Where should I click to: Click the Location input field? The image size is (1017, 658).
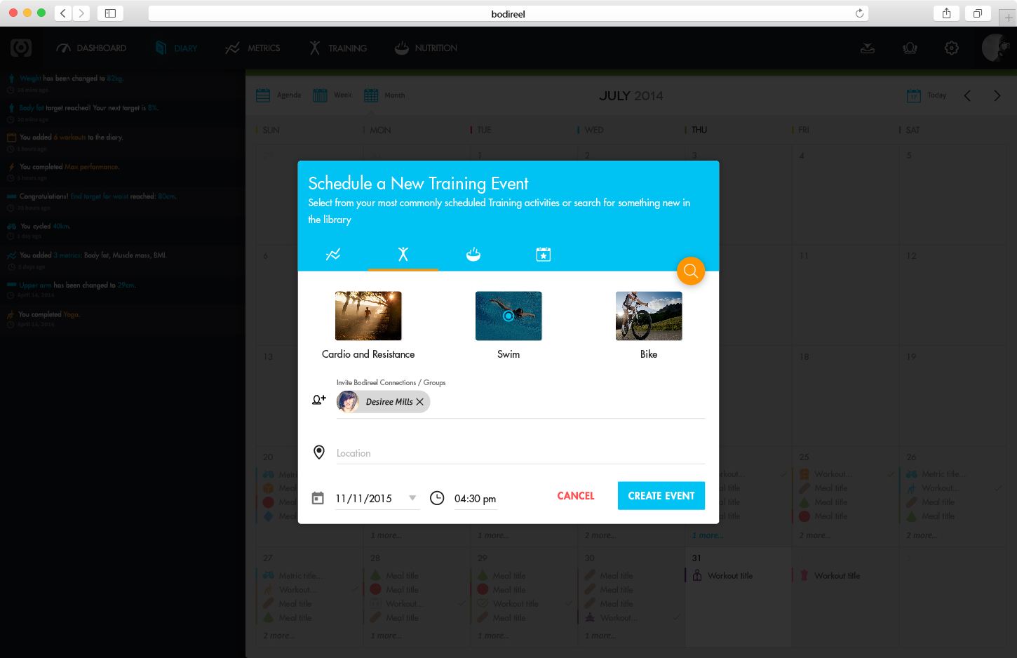tap(520, 453)
